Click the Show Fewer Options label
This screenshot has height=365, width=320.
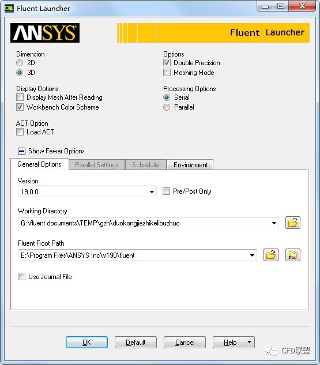point(56,151)
